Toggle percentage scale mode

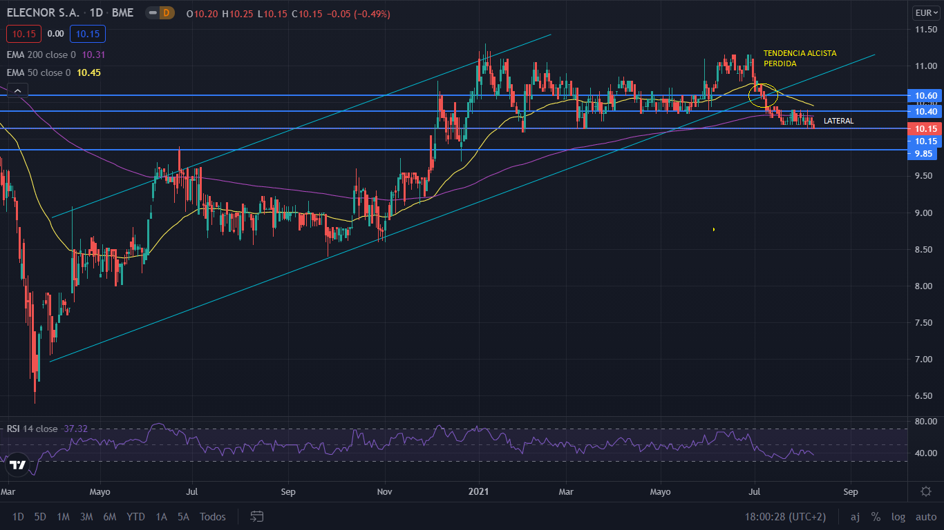(x=876, y=516)
